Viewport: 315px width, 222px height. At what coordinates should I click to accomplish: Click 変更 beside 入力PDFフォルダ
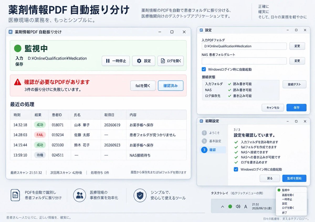coord(297,46)
